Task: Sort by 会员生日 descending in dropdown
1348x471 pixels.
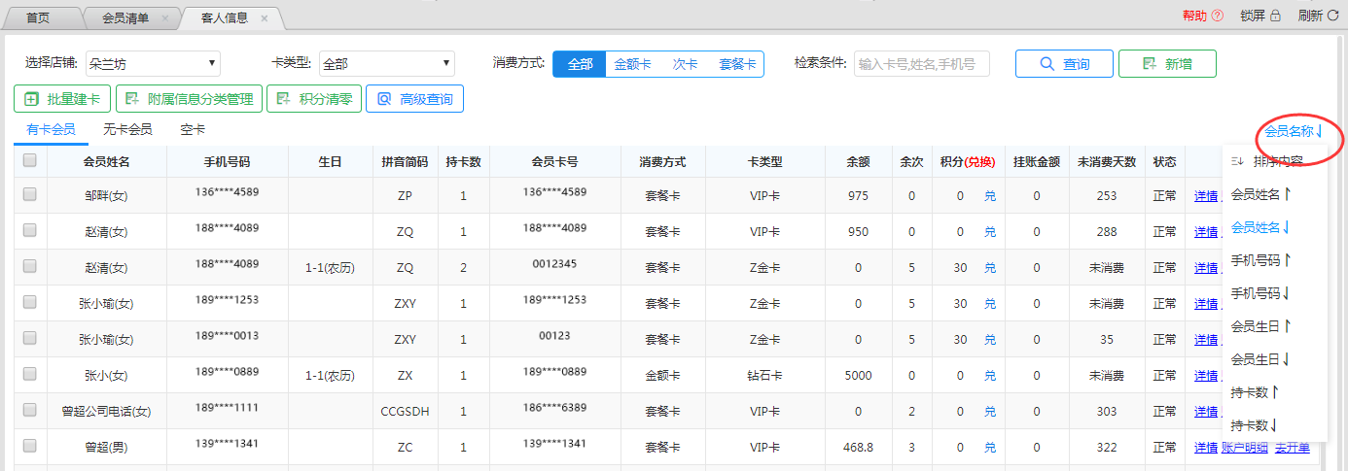Action: 1261,359
